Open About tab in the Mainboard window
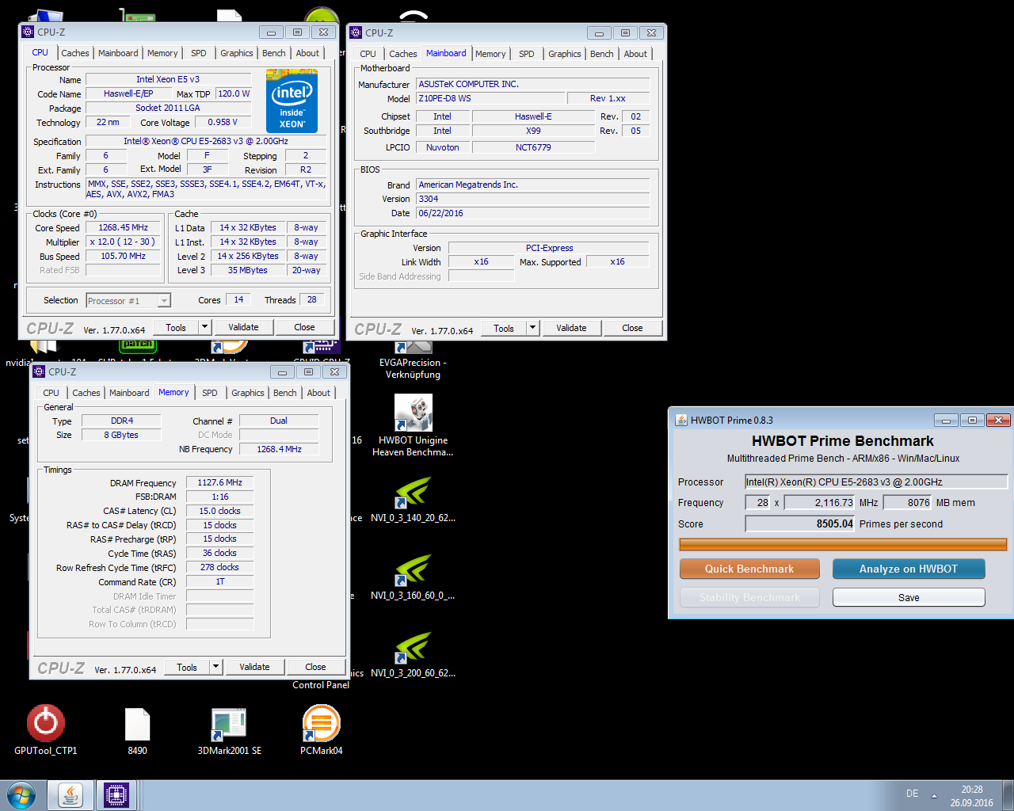 coord(635,54)
